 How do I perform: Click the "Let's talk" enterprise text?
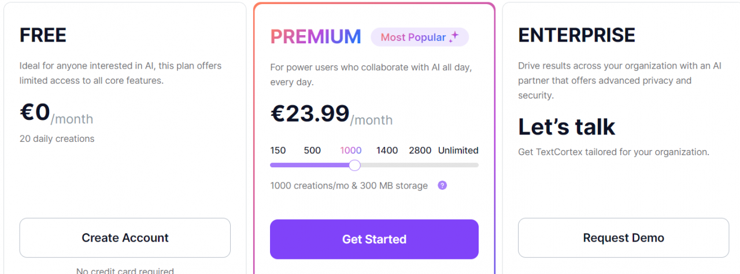[567, 127]
